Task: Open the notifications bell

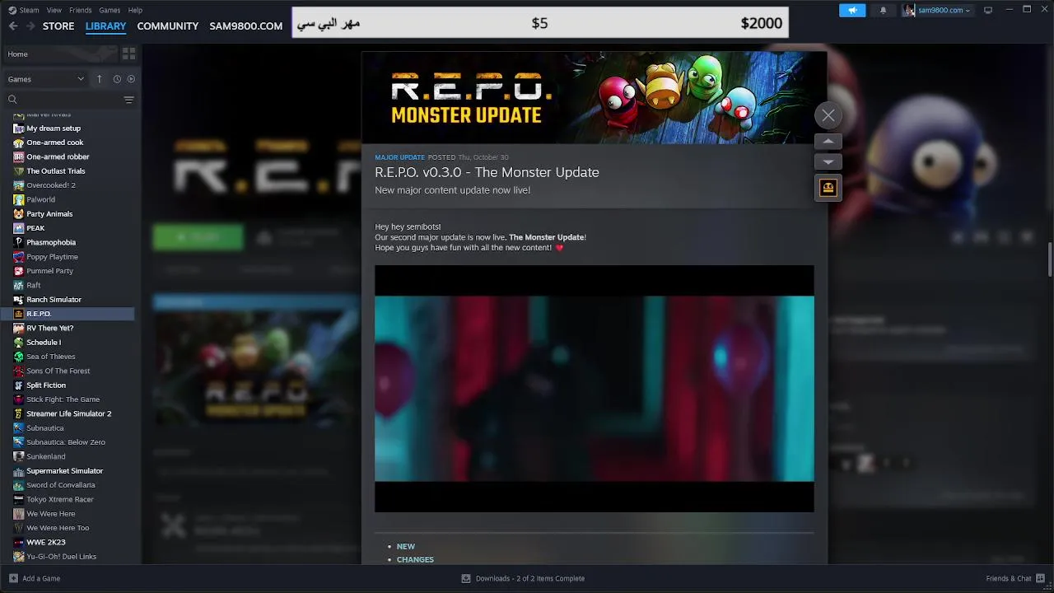Action: point(883,10)
